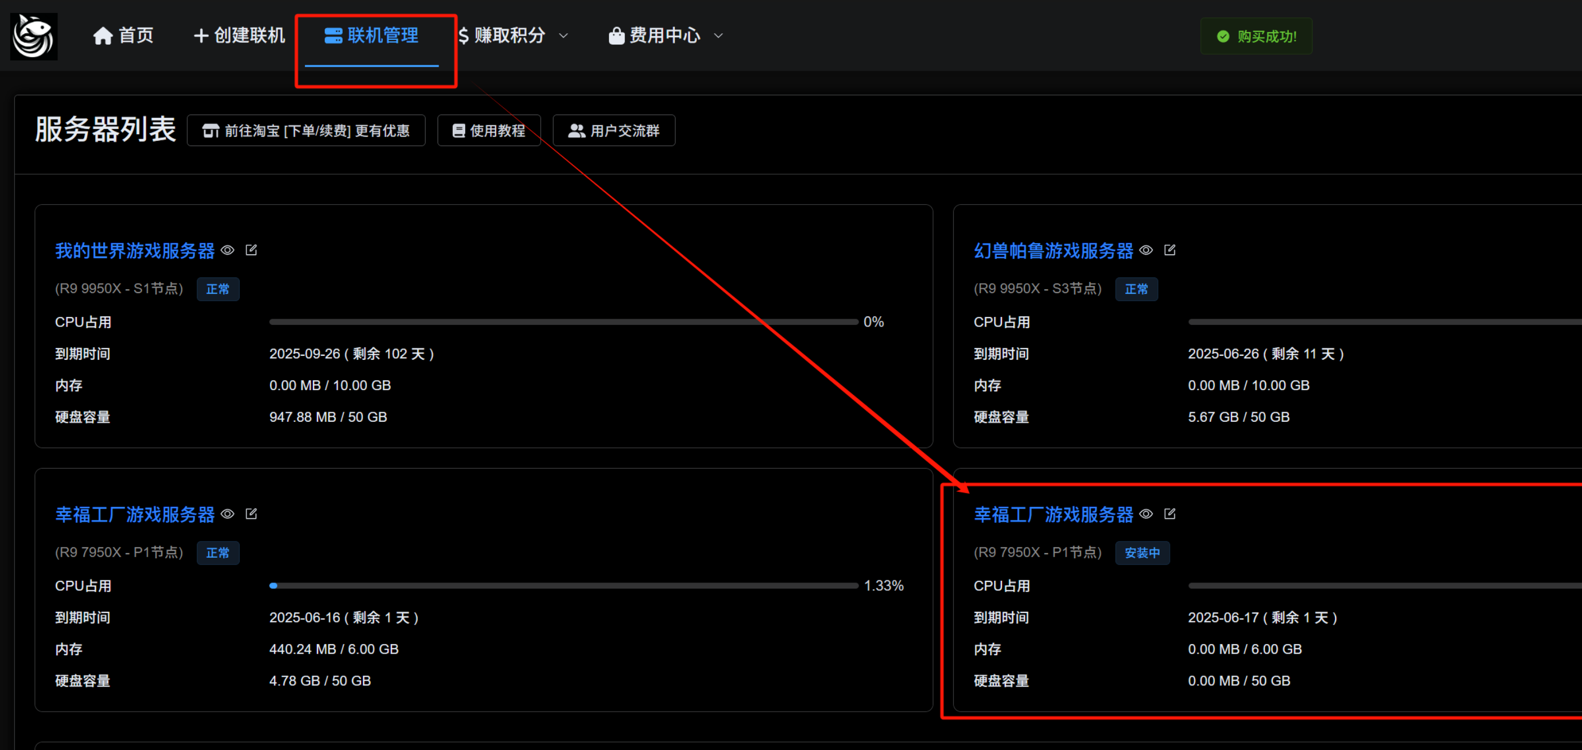Toggle eye icon on 安装中 幸福工厂 card
1582x750 pixels.
click(1146, 514)
